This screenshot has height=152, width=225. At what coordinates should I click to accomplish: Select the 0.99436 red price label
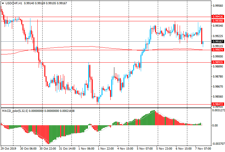(x=218, y=17)
